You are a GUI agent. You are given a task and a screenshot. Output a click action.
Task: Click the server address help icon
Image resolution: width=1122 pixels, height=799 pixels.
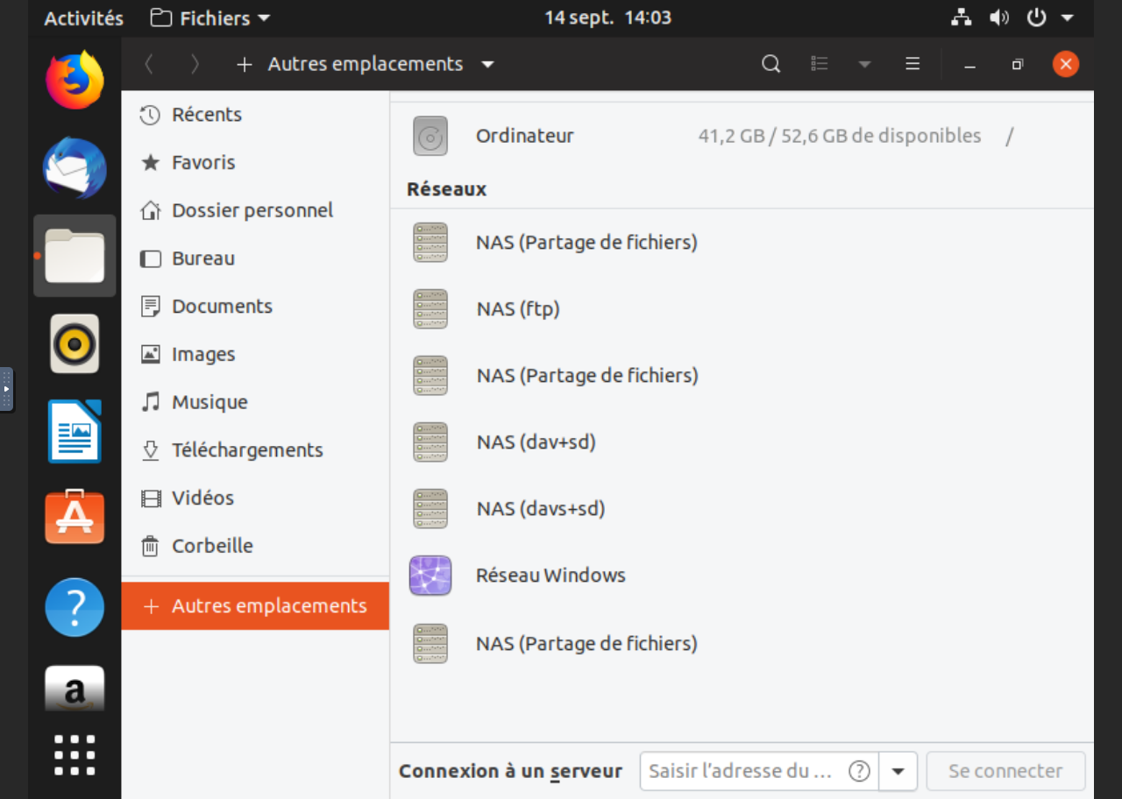pos(859,771)
